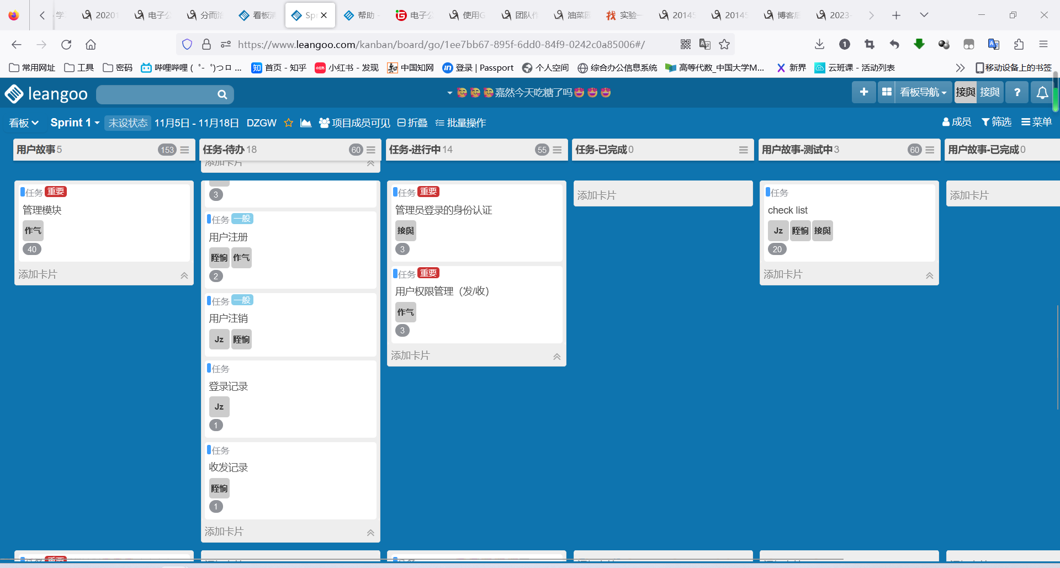
Task: Open the board chart statistics icon
Action: click(x=306, y=123)
